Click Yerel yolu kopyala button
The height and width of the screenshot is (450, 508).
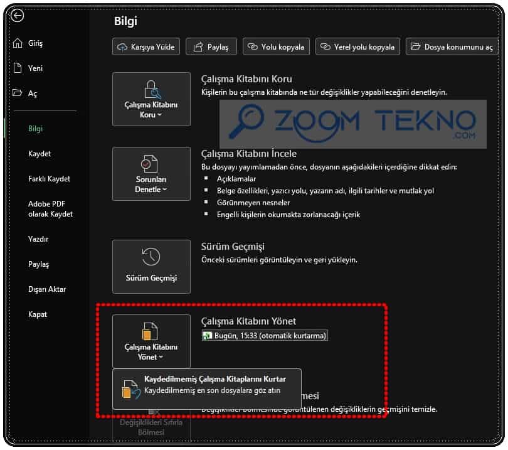tap(357, 46)
